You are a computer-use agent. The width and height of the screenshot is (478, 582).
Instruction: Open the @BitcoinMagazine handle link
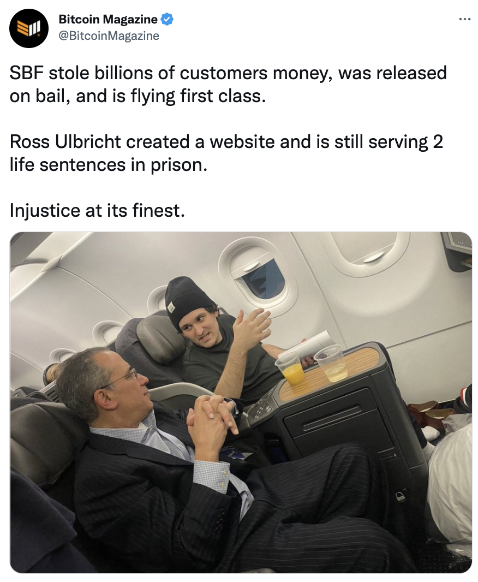click(109, 35)
